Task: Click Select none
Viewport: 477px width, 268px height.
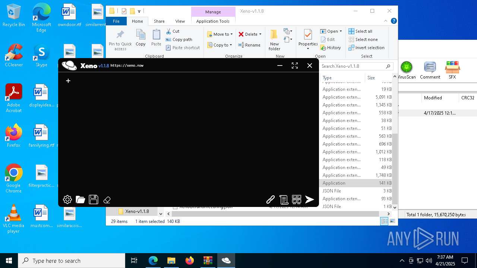Action: (363, 39)
